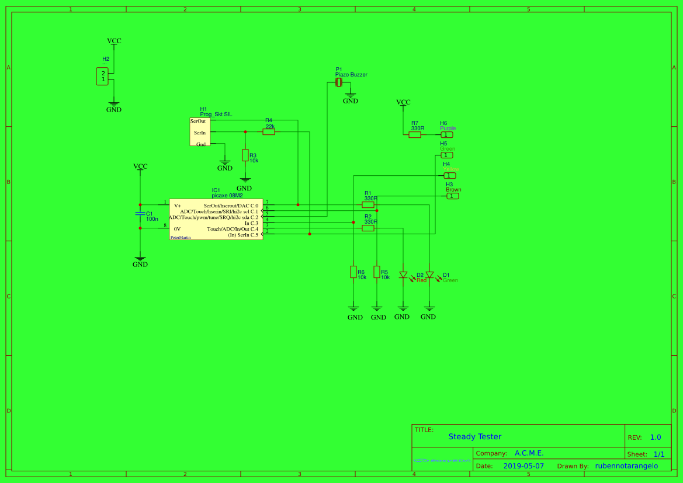Select the H2 two-pin header connector
Viewport: 683px width, 483px height.
(x=102, y=77)
